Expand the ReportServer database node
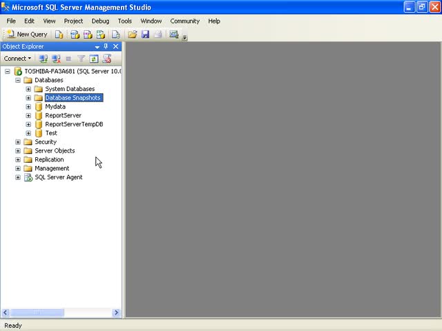The image size is (442, 331). click(28, 115)
